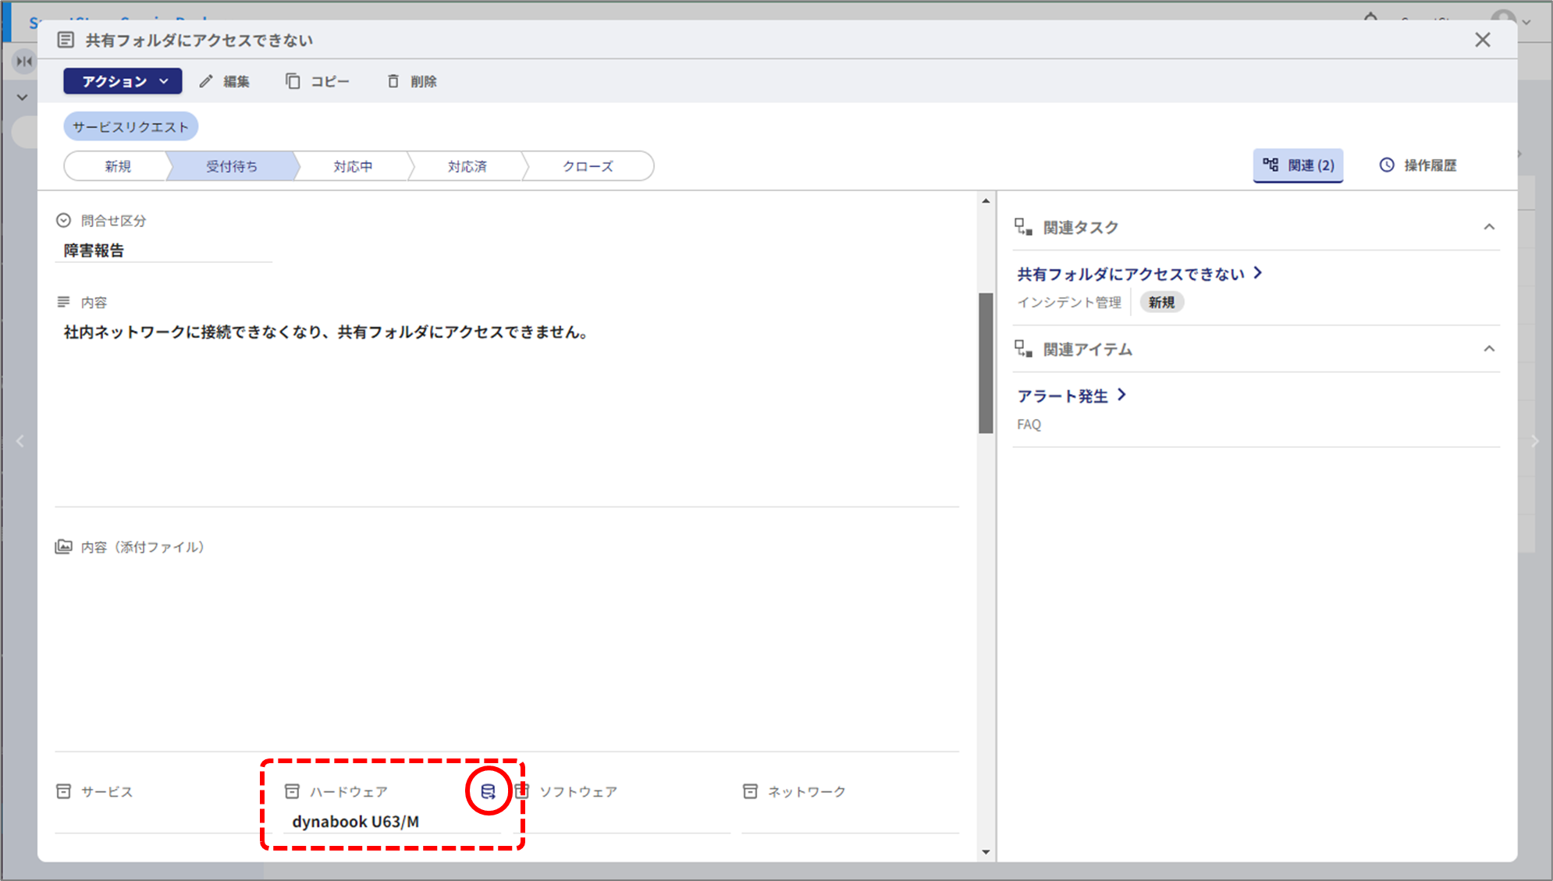Switch to the 操作履歴 tab

pyautogui.click(x=1418, y=165)
